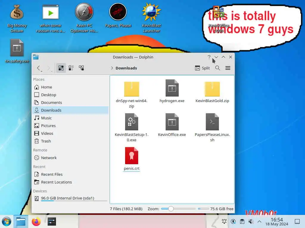Open Music in Places panel

tap(71, 118)
